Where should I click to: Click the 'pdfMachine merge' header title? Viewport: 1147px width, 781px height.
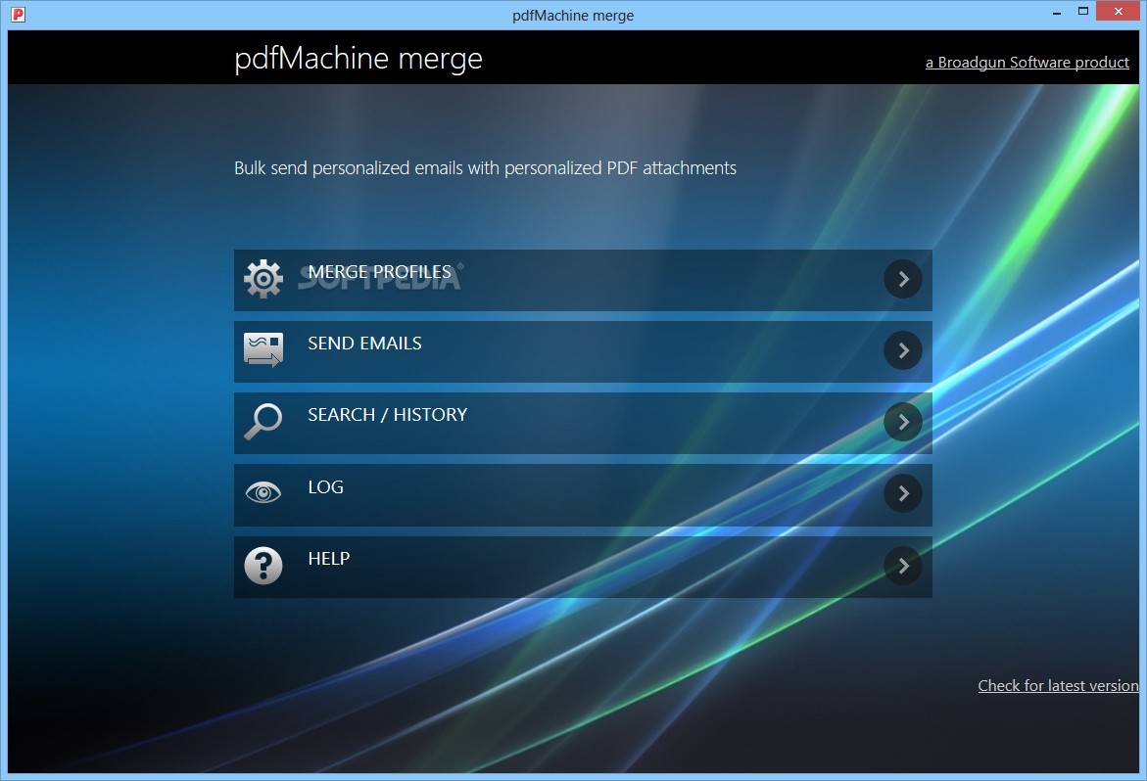(x=358, y=59)
